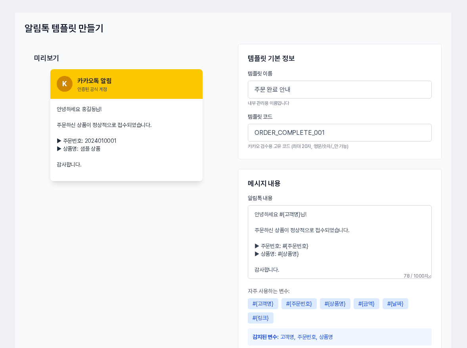Screen dimensions: 467x348
Task: Click preview text 주문하신 상품이 정상적으로 접수되었습니다
Action: tap(104, 125)
